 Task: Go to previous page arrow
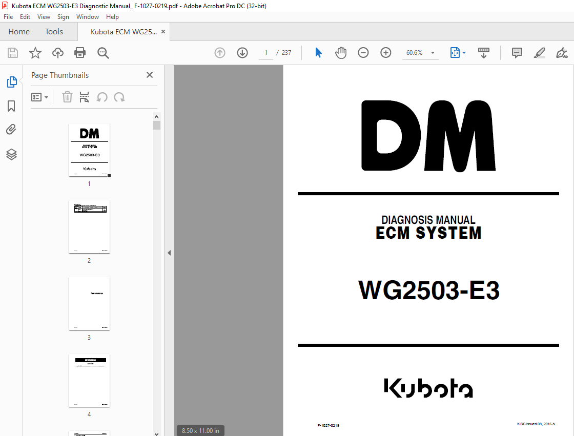[220, 53]
